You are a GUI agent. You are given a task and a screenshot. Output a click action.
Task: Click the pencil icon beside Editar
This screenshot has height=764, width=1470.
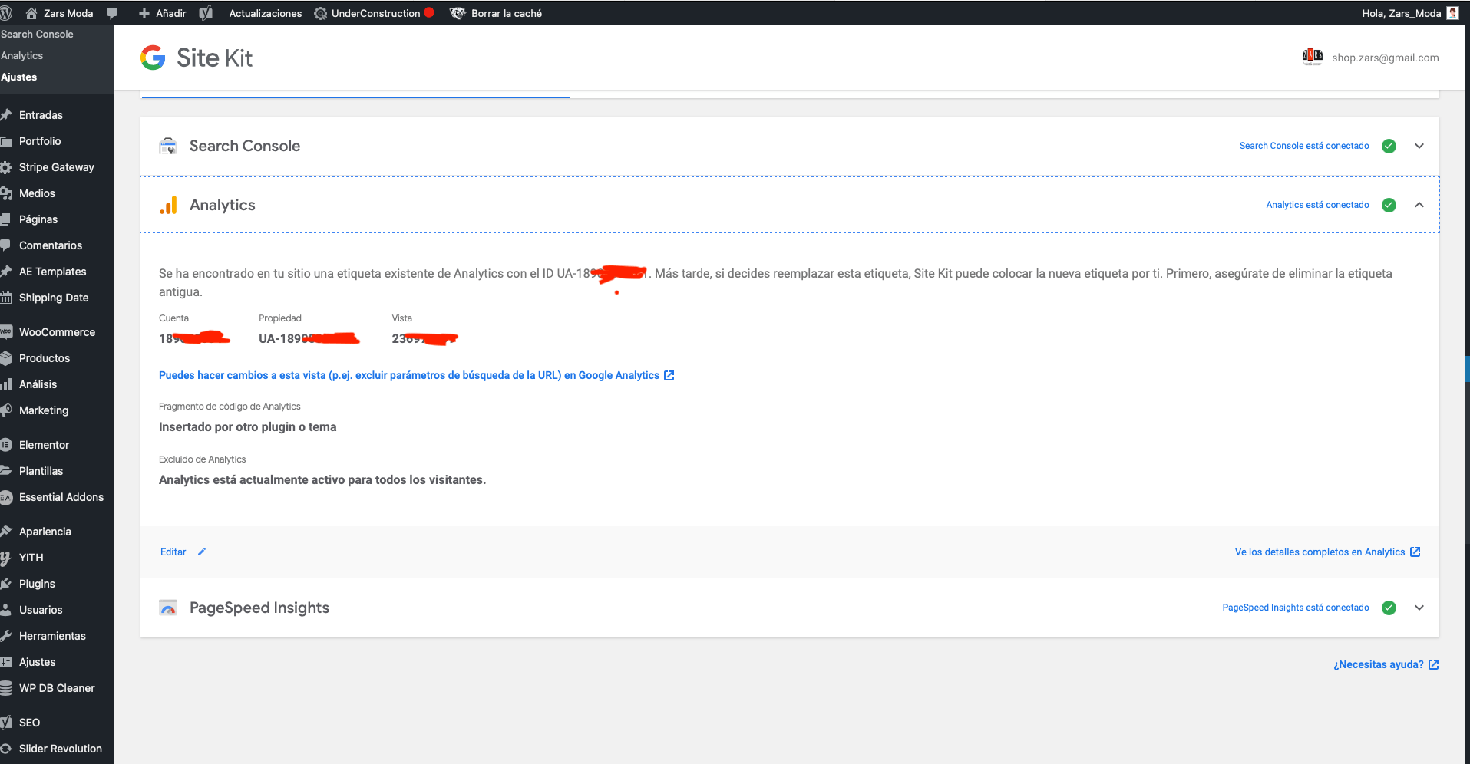(202, 552)
